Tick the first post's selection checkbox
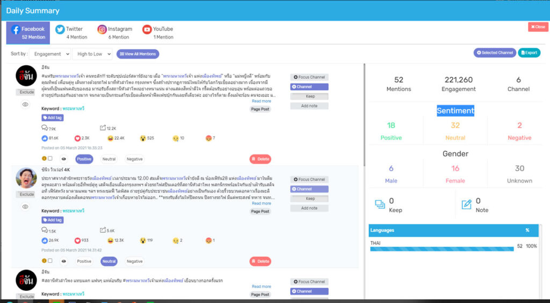The width and height of the screenshot is (550, 303). click(x=50, y=158)
